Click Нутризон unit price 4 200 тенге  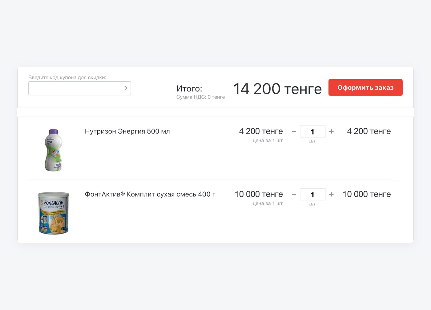[261, 131]
